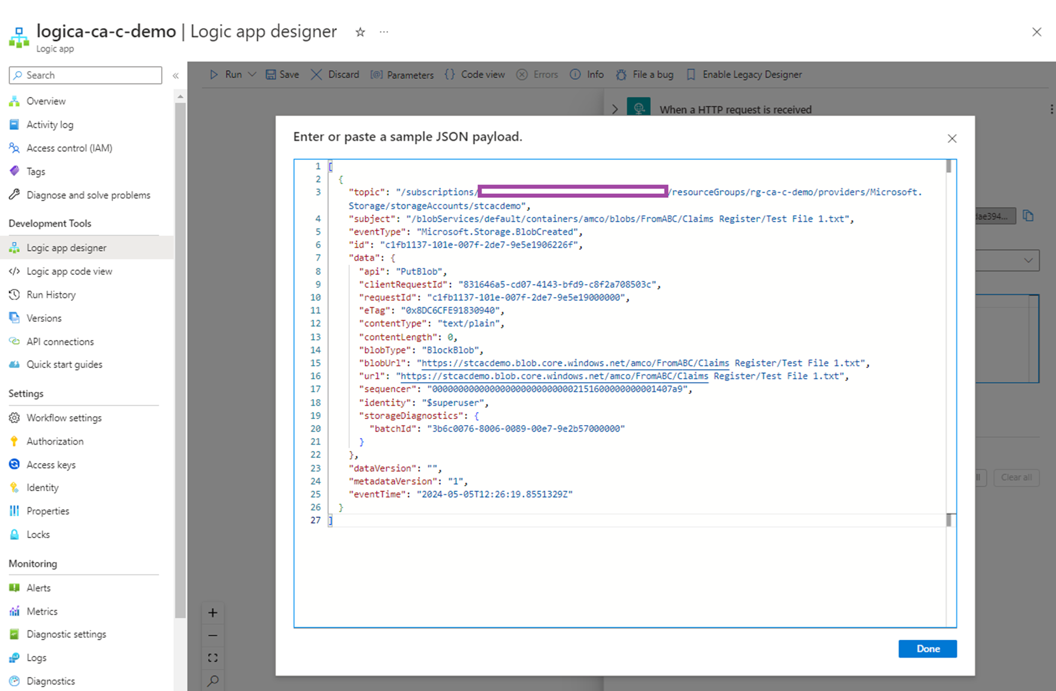Open the more options ellipsis in header
The height and width of the screenshot is (691, 1056).
pyautogui.click(x=383, y=32)
